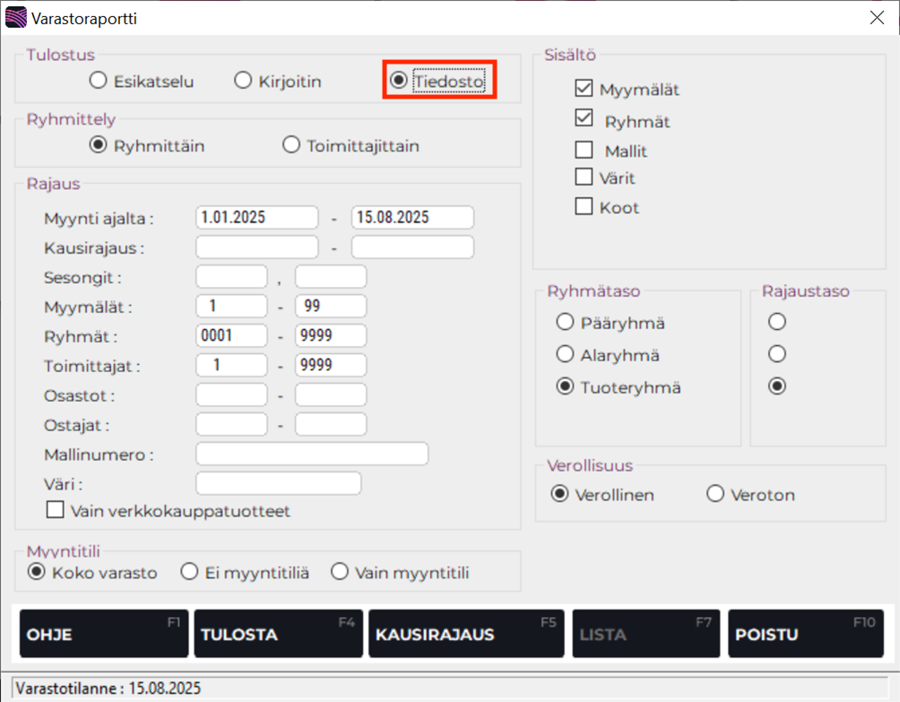Select Esikatselu output option
Screen dimensions: 900x702
tap(98, 80)
